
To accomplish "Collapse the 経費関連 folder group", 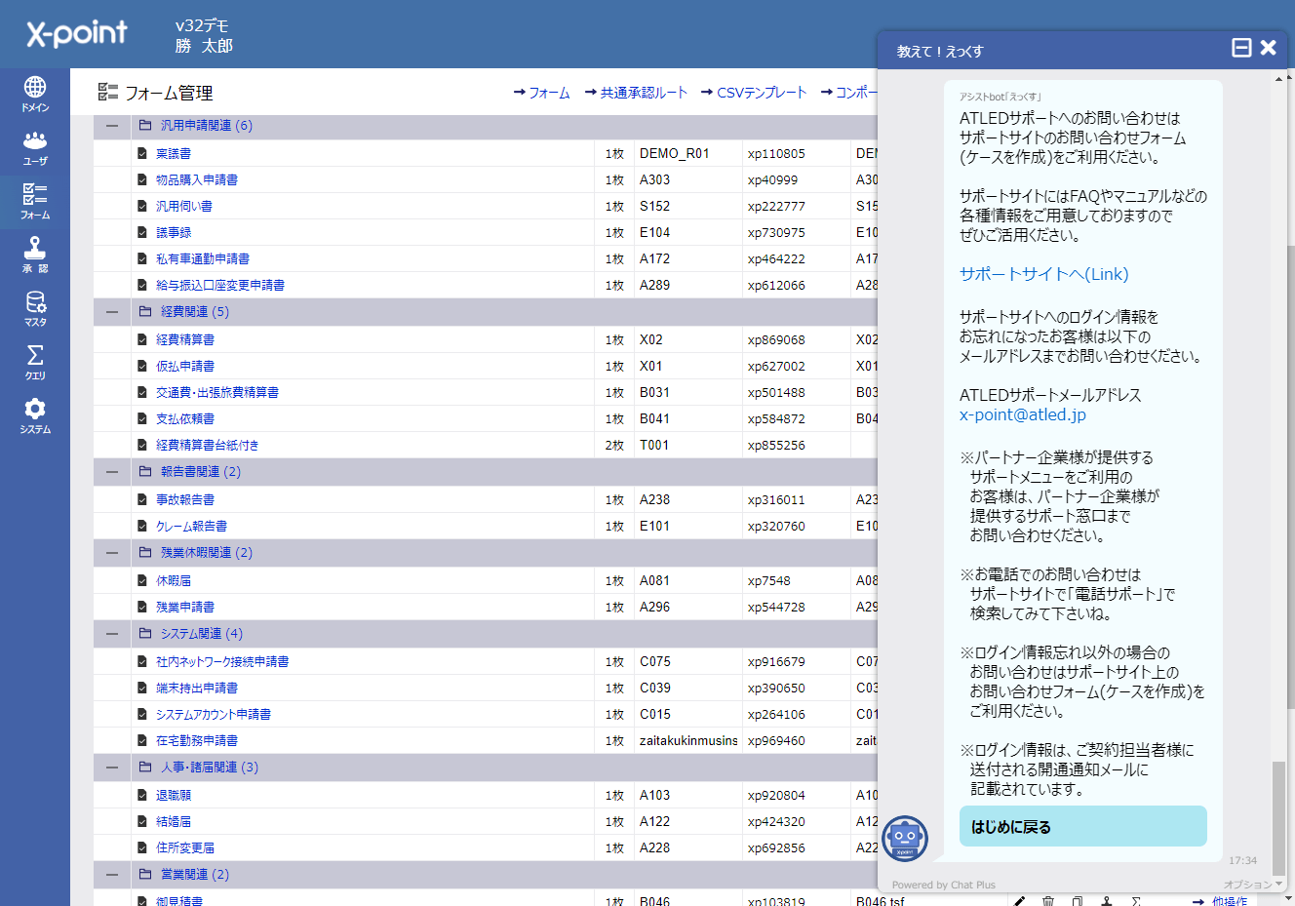I will tap(112, 312).
